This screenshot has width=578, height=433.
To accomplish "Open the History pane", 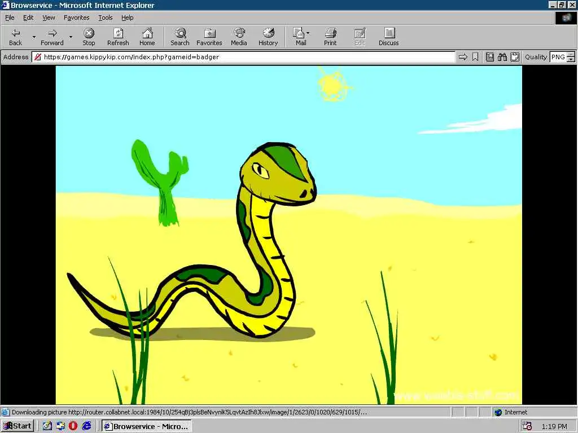I will [x=268, y=37].
